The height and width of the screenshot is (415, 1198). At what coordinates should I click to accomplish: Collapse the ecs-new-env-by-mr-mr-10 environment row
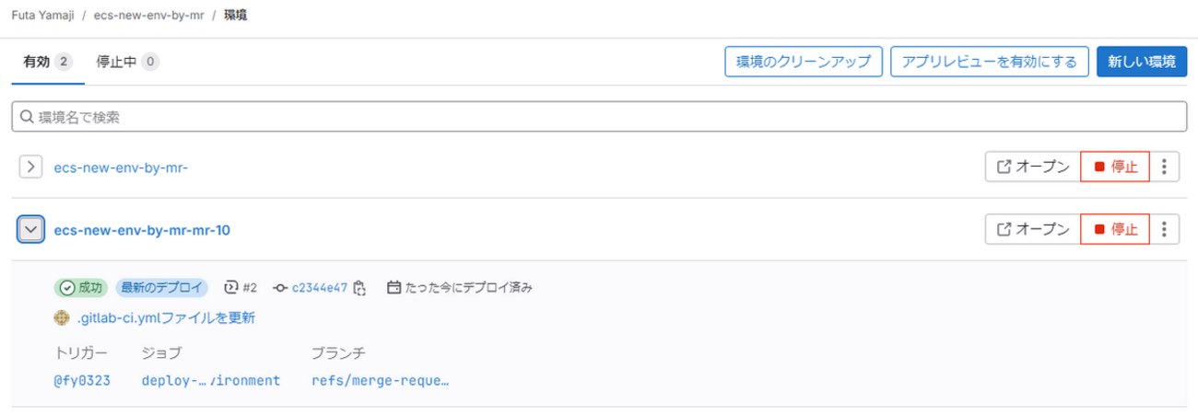(31, 229)
